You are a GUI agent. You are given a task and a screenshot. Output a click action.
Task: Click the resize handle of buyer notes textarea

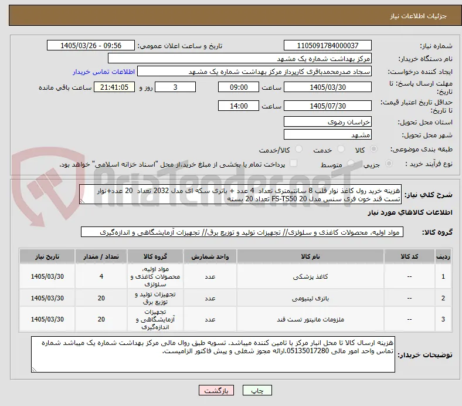34,369
